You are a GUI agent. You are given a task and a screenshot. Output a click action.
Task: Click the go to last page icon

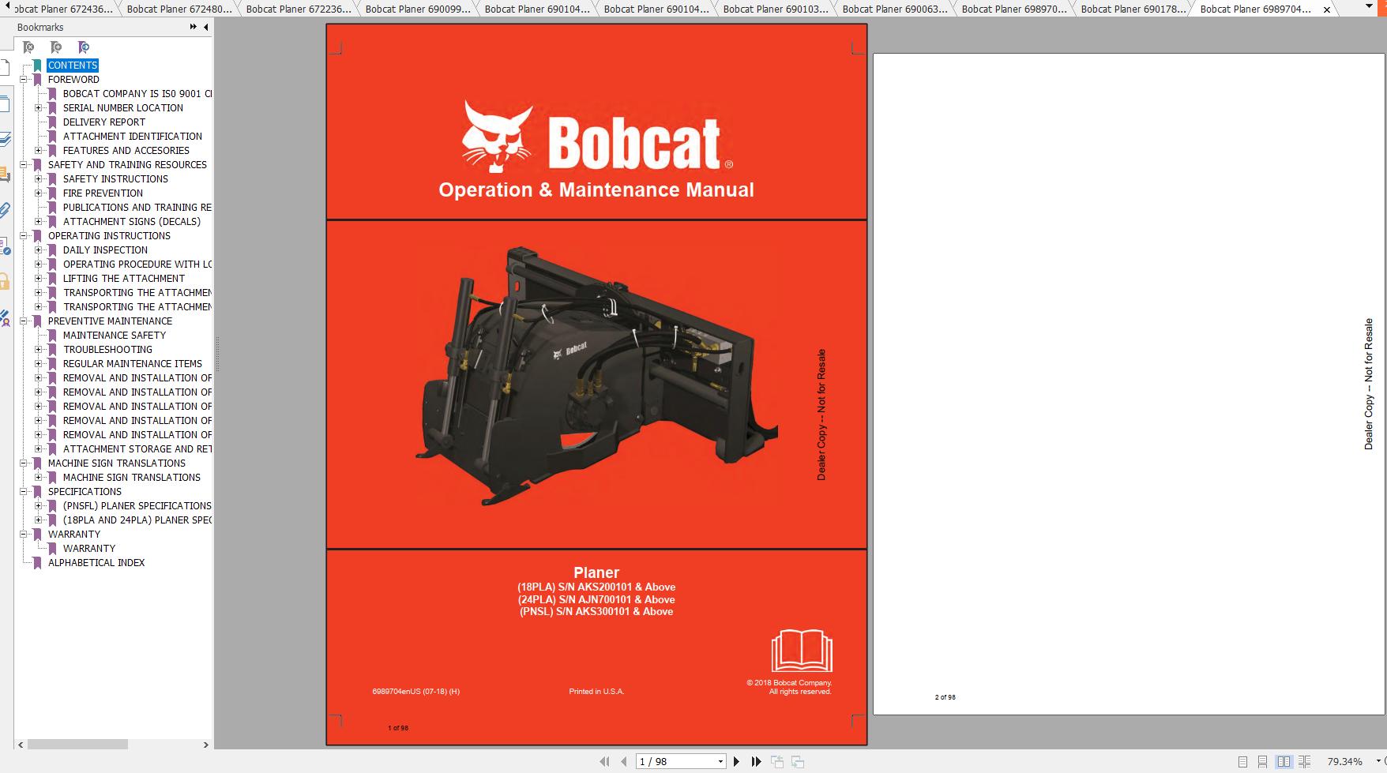pyautogui.click(x=757, y=760)
